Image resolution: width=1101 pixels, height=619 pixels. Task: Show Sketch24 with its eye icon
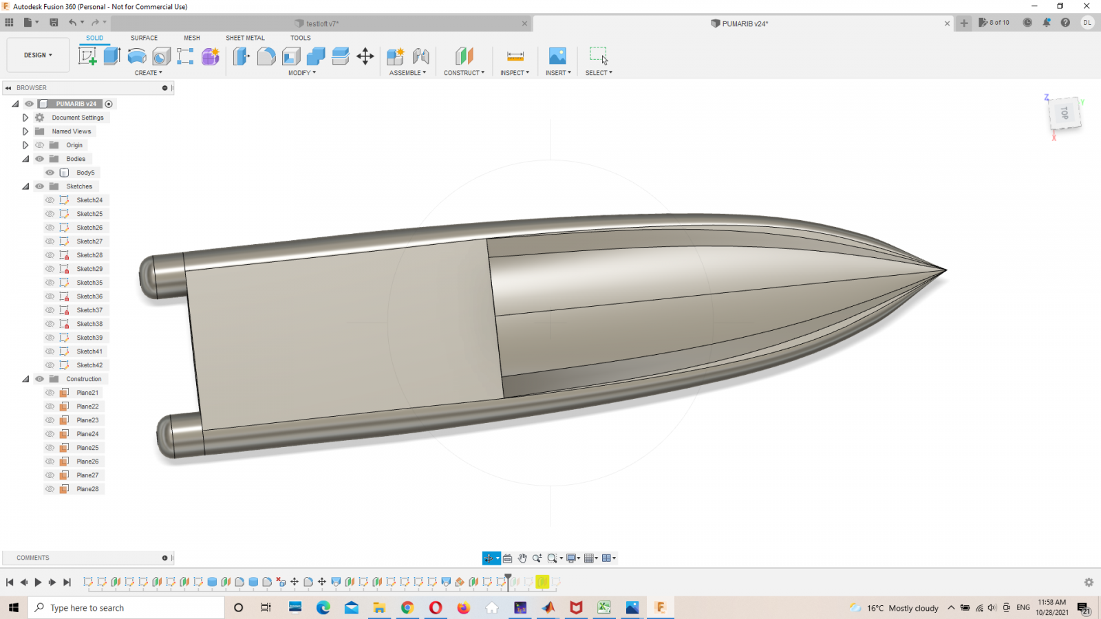point(50,200)
